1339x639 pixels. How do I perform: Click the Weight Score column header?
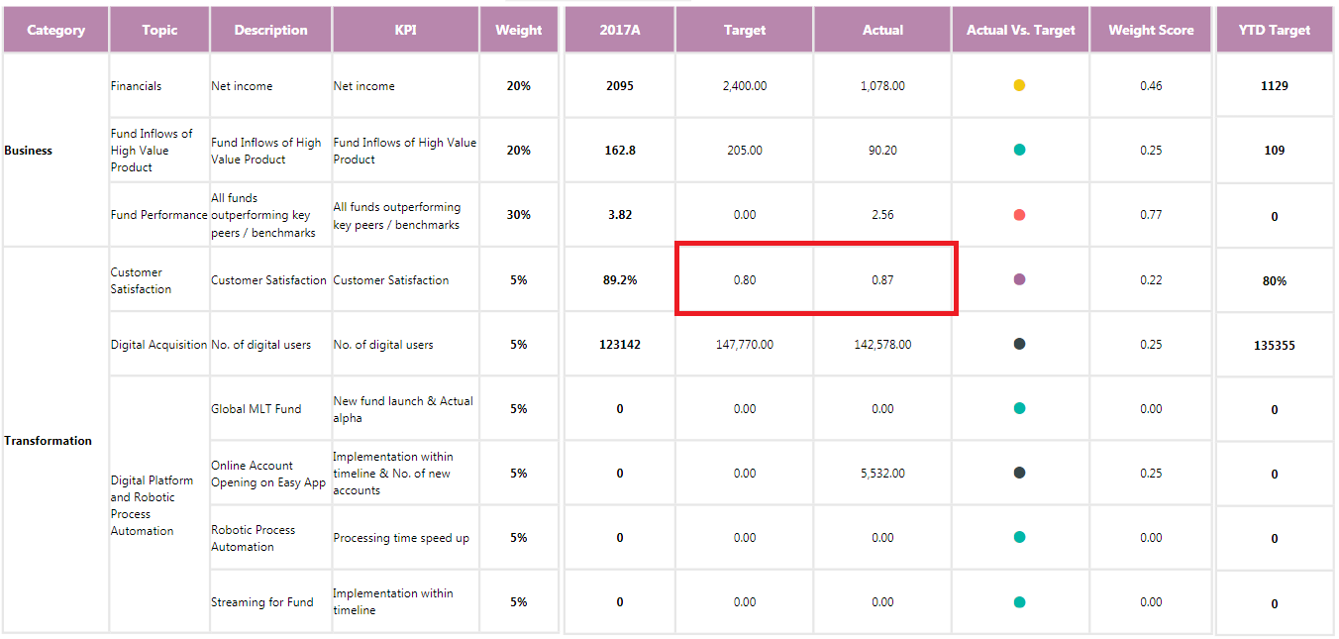tap(1151, 30)
